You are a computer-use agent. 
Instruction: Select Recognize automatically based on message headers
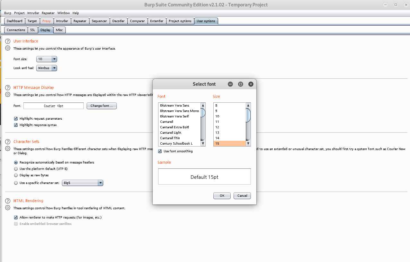pos(16,163)
